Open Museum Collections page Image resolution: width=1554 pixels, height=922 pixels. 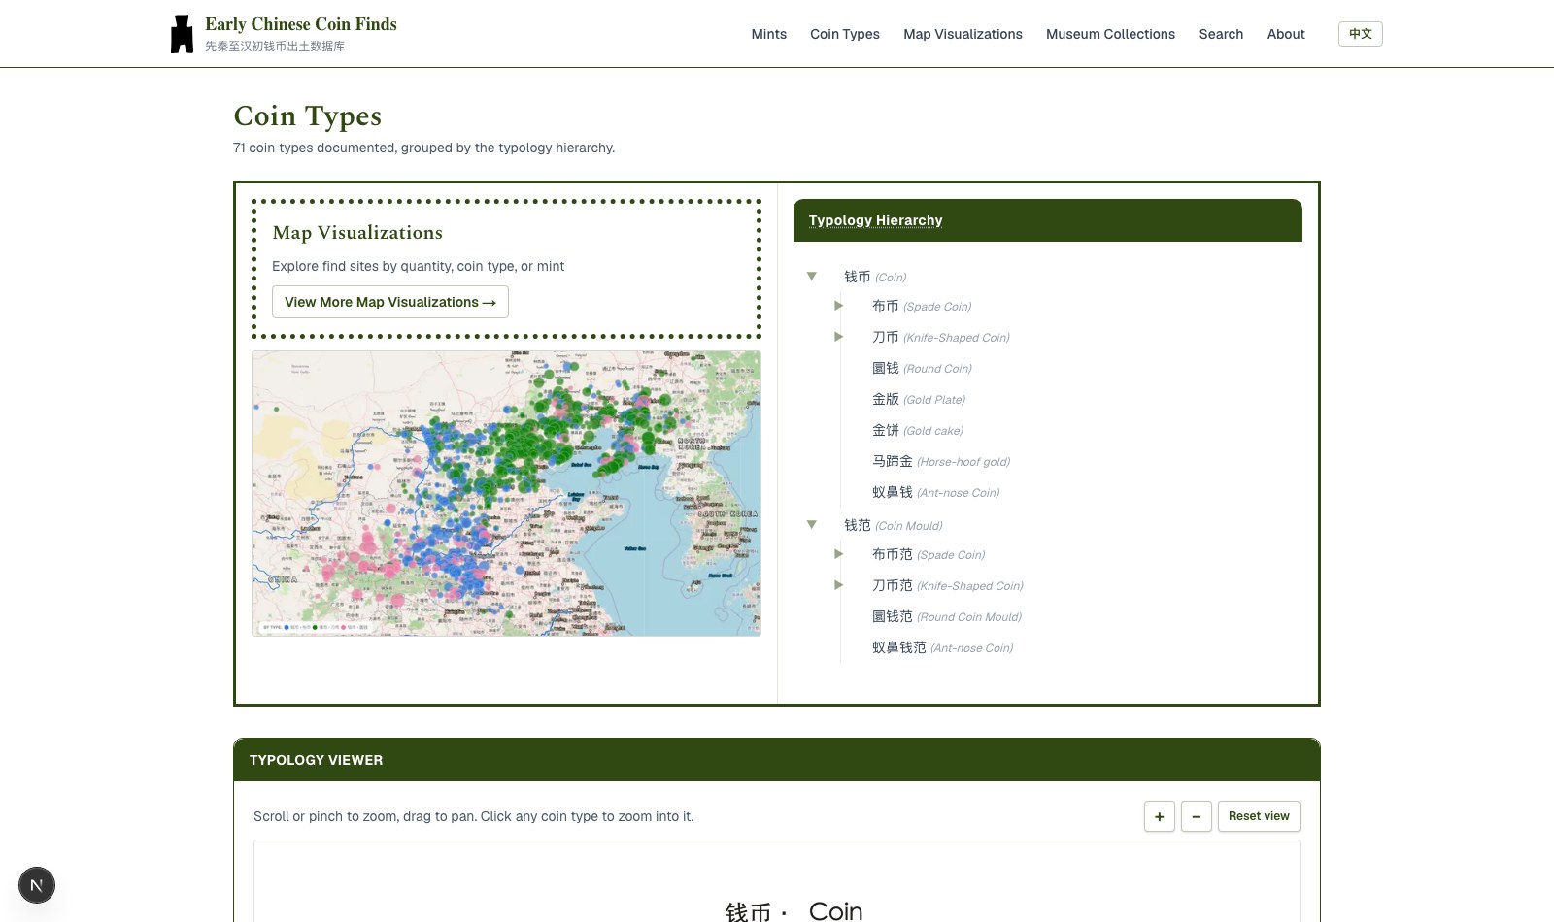click(x=1110, y=34)
